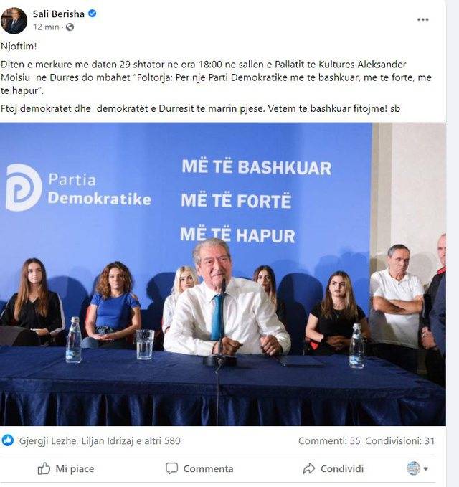This screenshot has width=459, height=487.
Task: Click the thumbs-up Mi piace icon
Action: pos(44,468)
